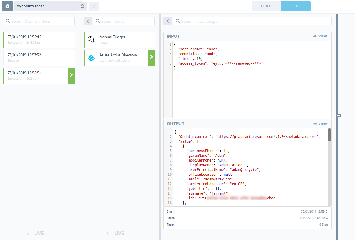Click the redo arrow icon
Image resolution: width=355 pixels, height=243 pixels.
94,6
